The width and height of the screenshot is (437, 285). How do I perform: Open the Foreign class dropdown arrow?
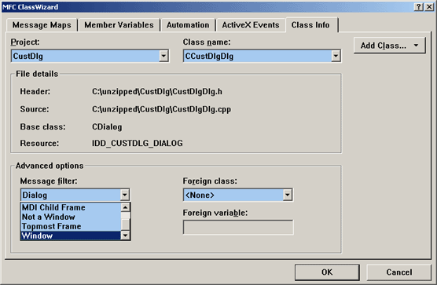tap(288, 195)
